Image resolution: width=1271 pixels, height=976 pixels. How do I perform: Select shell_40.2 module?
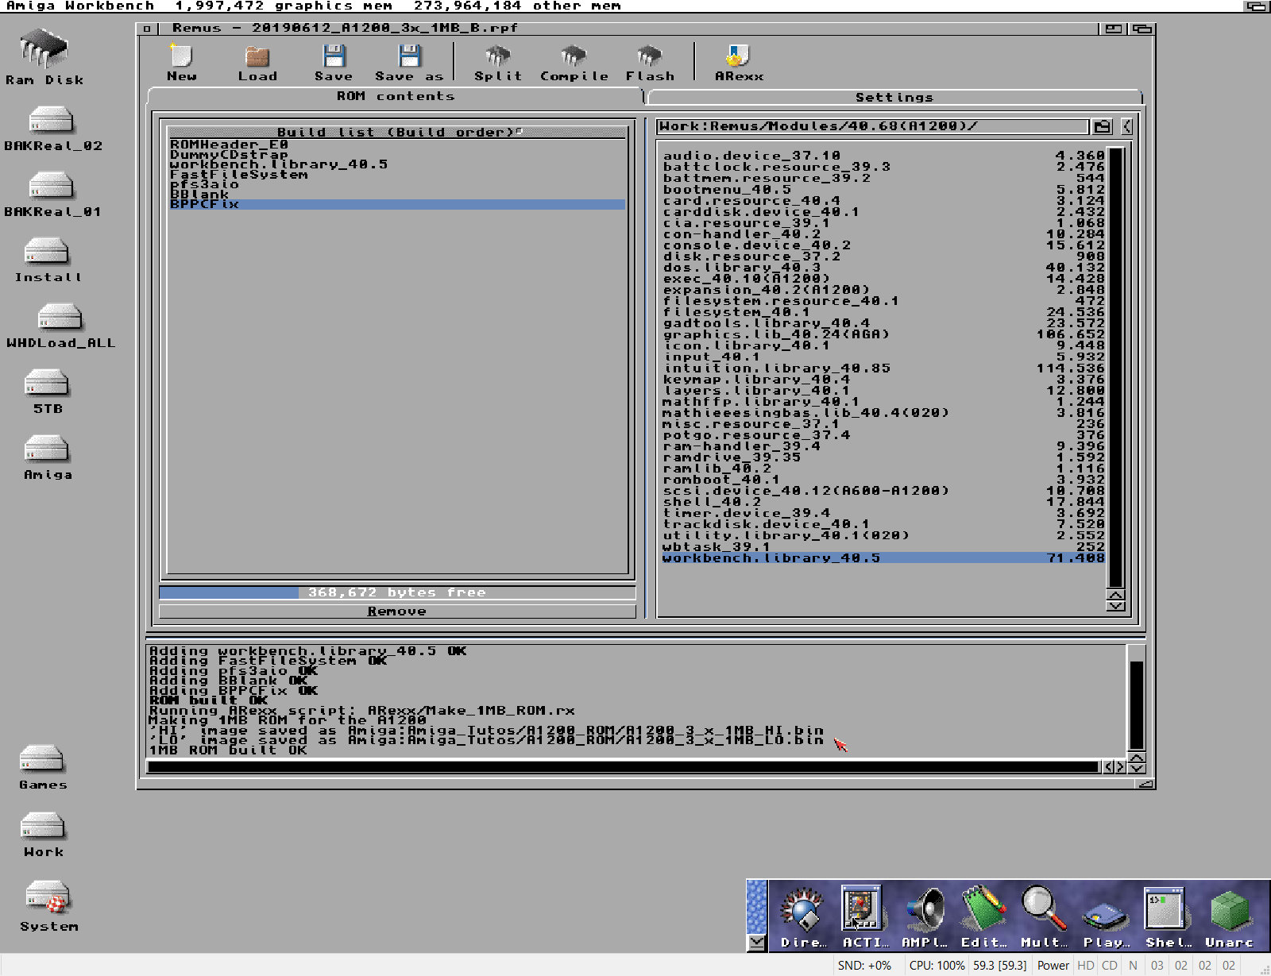(x=883, y=502)
